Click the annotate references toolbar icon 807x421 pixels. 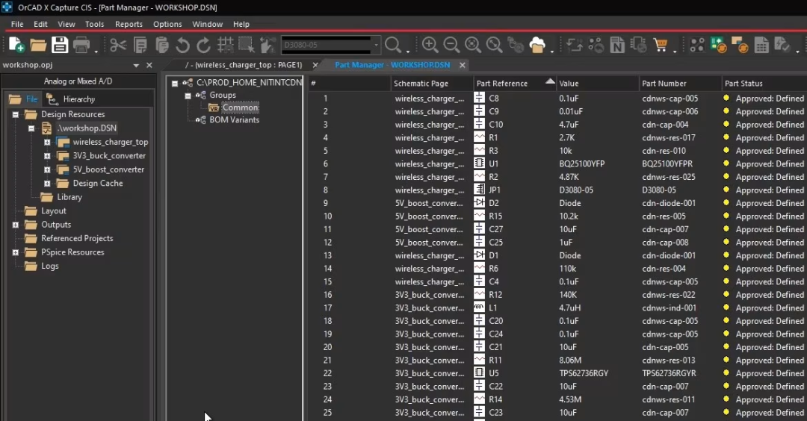pyautogui.click(x=575, y=46)
